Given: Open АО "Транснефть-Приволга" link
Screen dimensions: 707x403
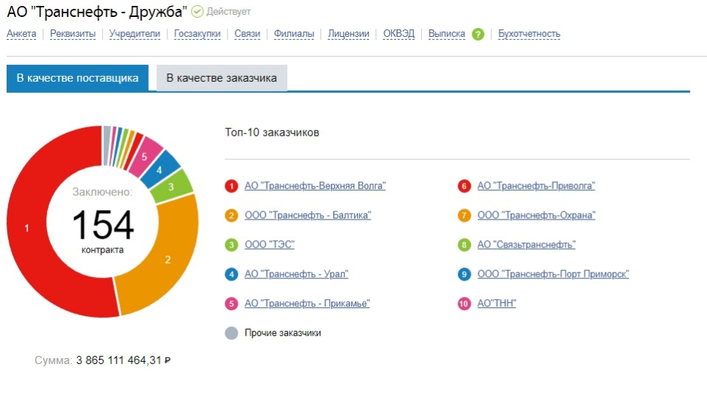Looking at the screenshot, I should coord(536,186).
